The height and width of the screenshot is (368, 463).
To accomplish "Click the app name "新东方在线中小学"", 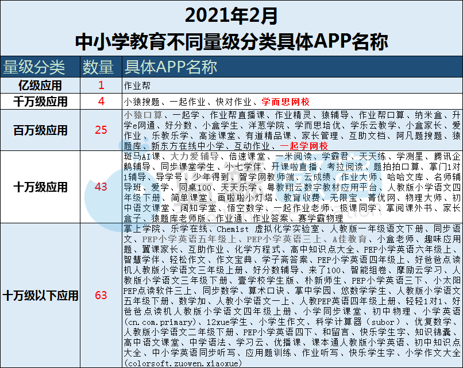I will (187, 146).
